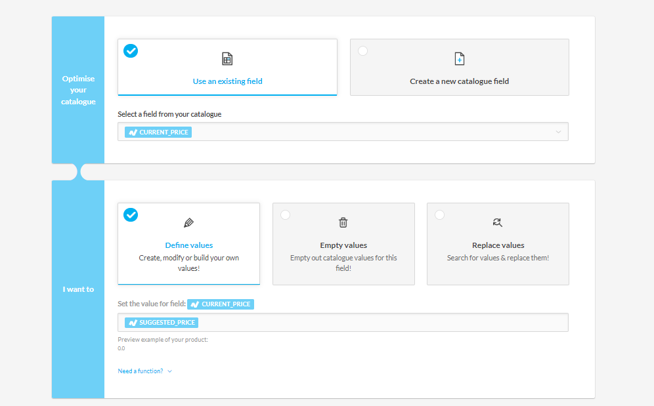Click the Empty values trash icon
The height and width of the screenshot is (406, 654).
coord(343,223)
